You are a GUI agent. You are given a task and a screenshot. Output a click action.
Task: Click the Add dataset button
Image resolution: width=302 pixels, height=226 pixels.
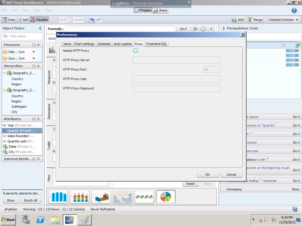[238, 20]
